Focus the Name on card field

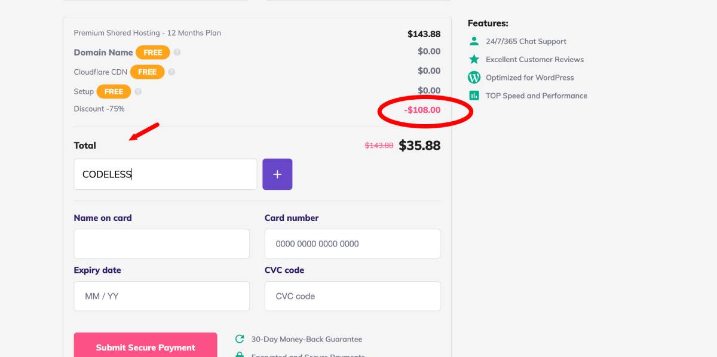tap(162, 244)
